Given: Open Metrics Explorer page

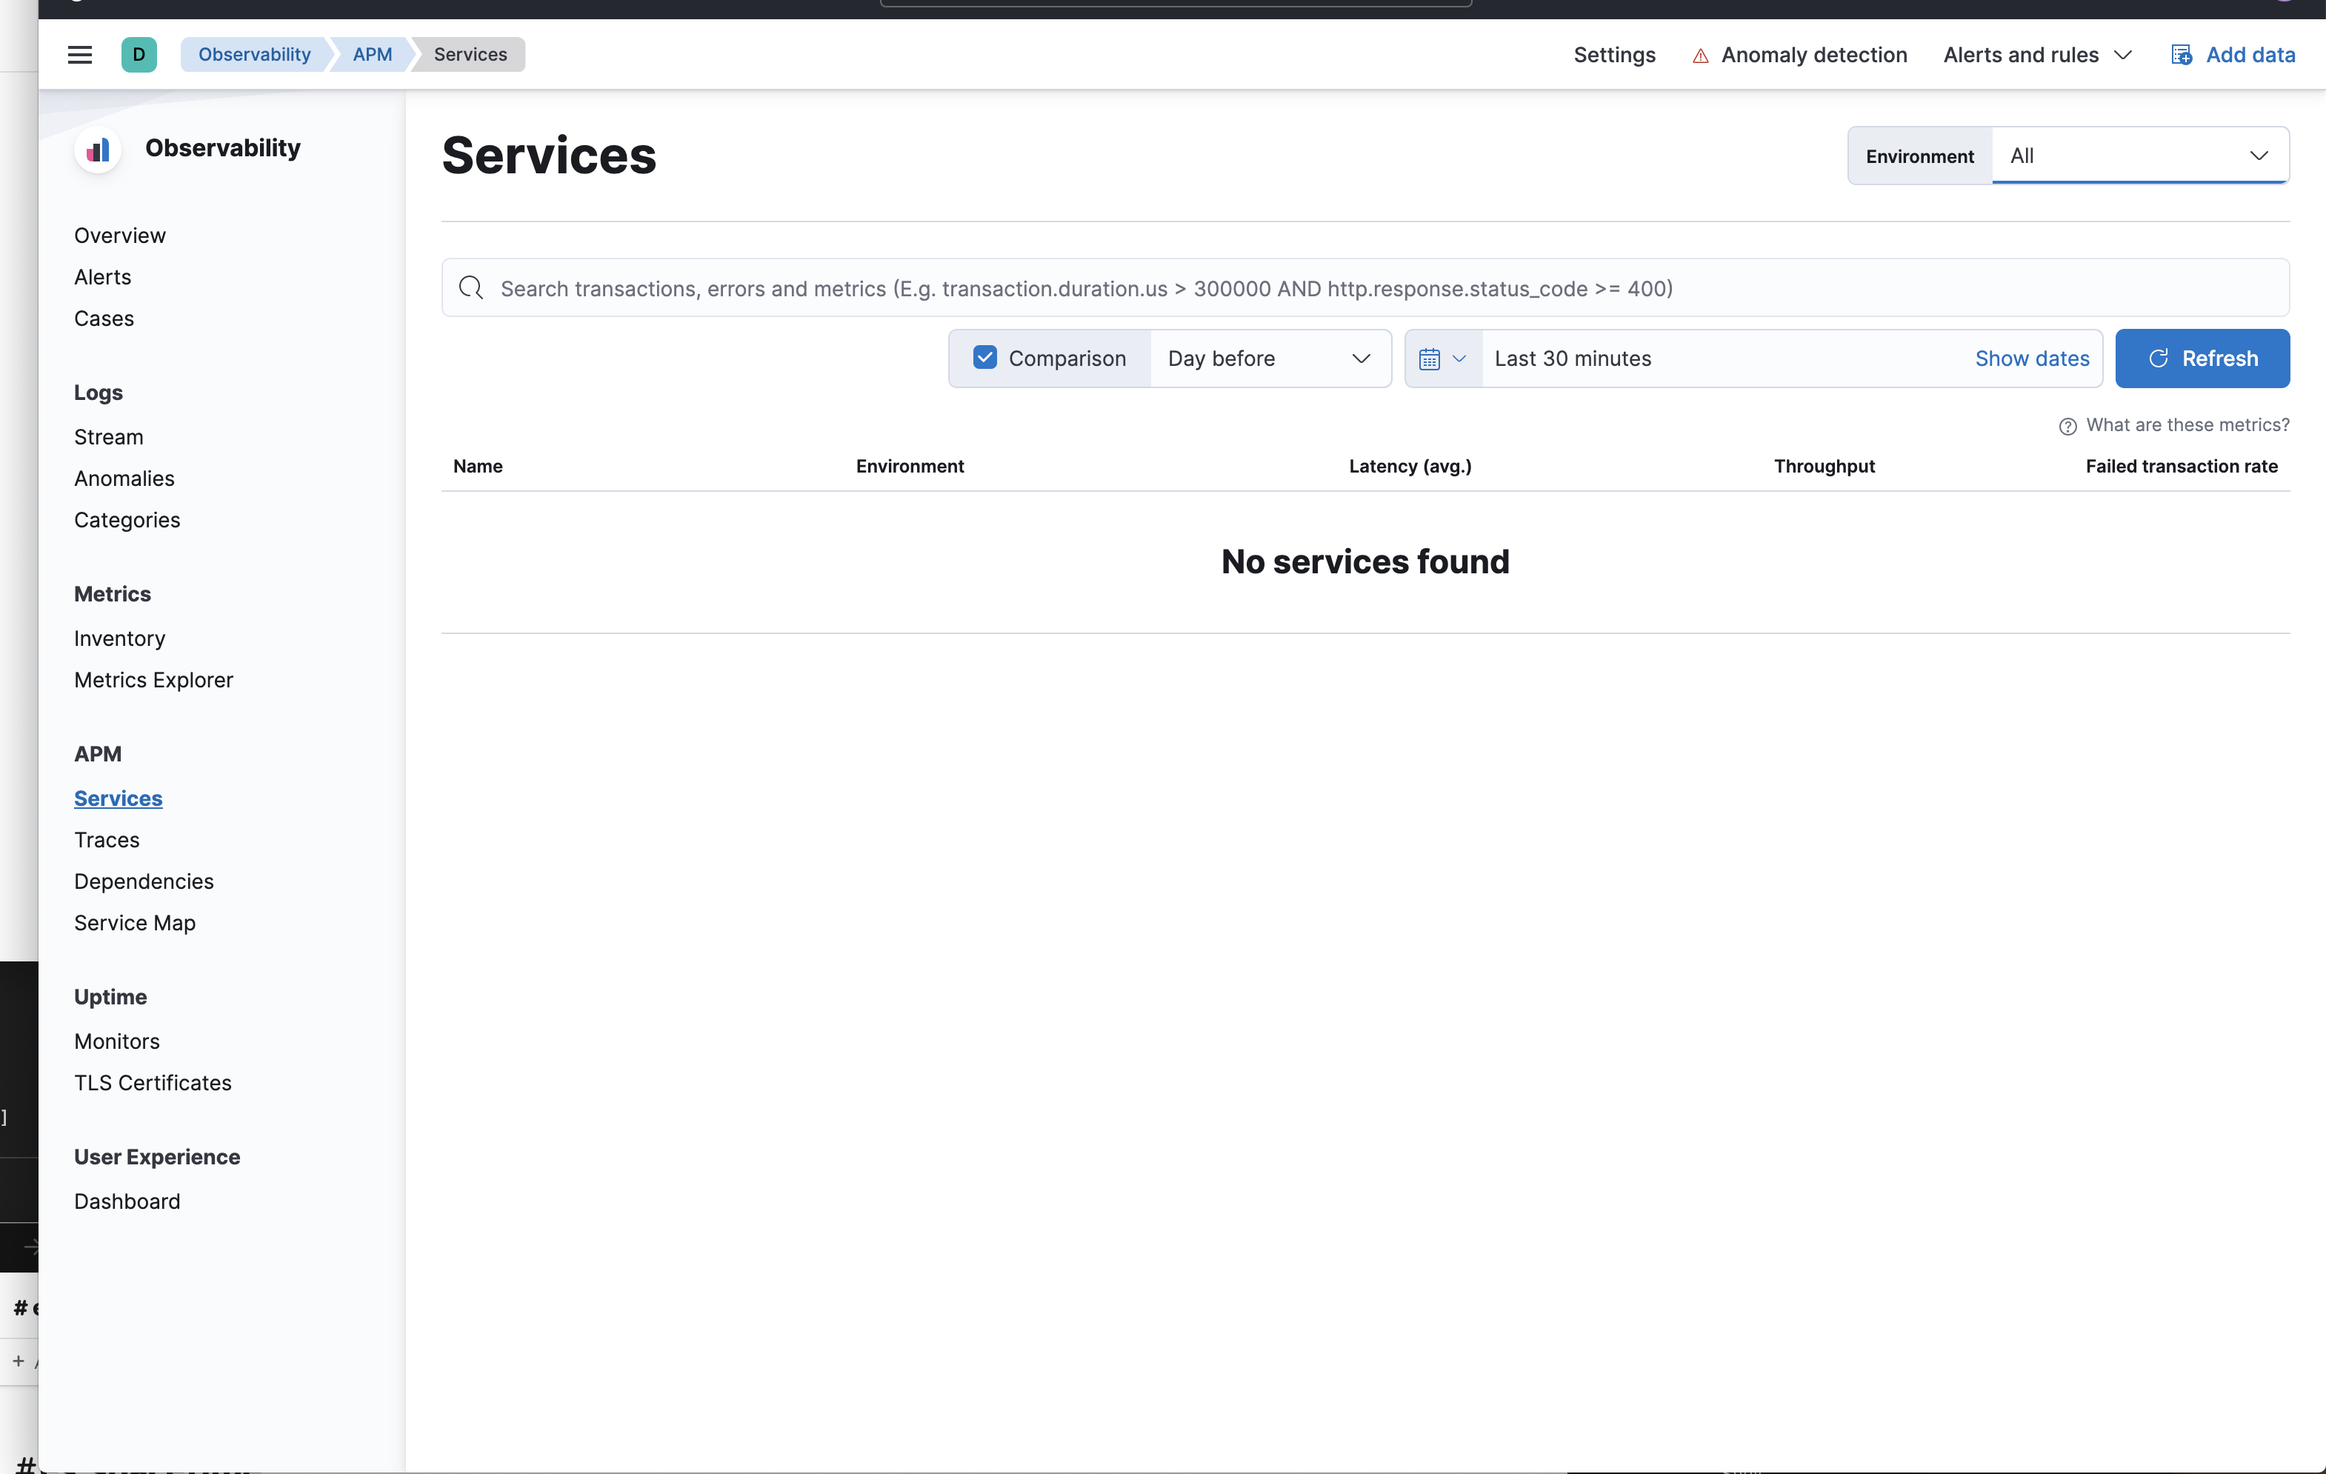Looking at the screenshot, I should [153, 680].
